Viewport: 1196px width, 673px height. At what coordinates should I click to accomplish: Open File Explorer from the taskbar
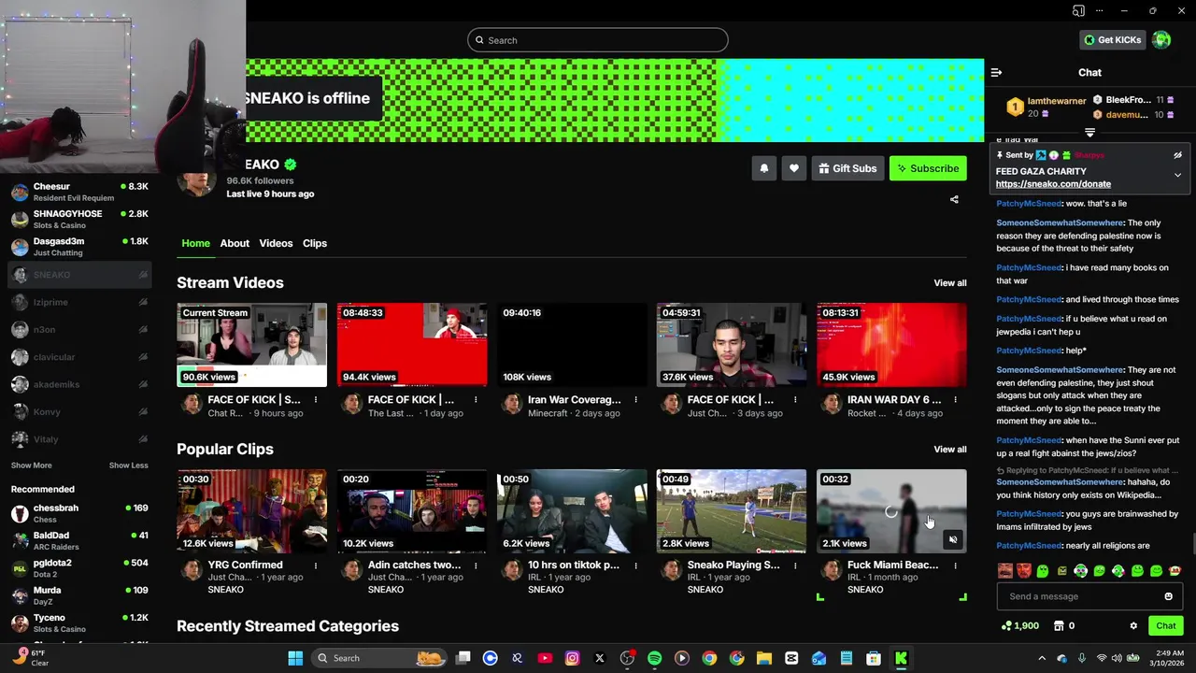point(763,658)
